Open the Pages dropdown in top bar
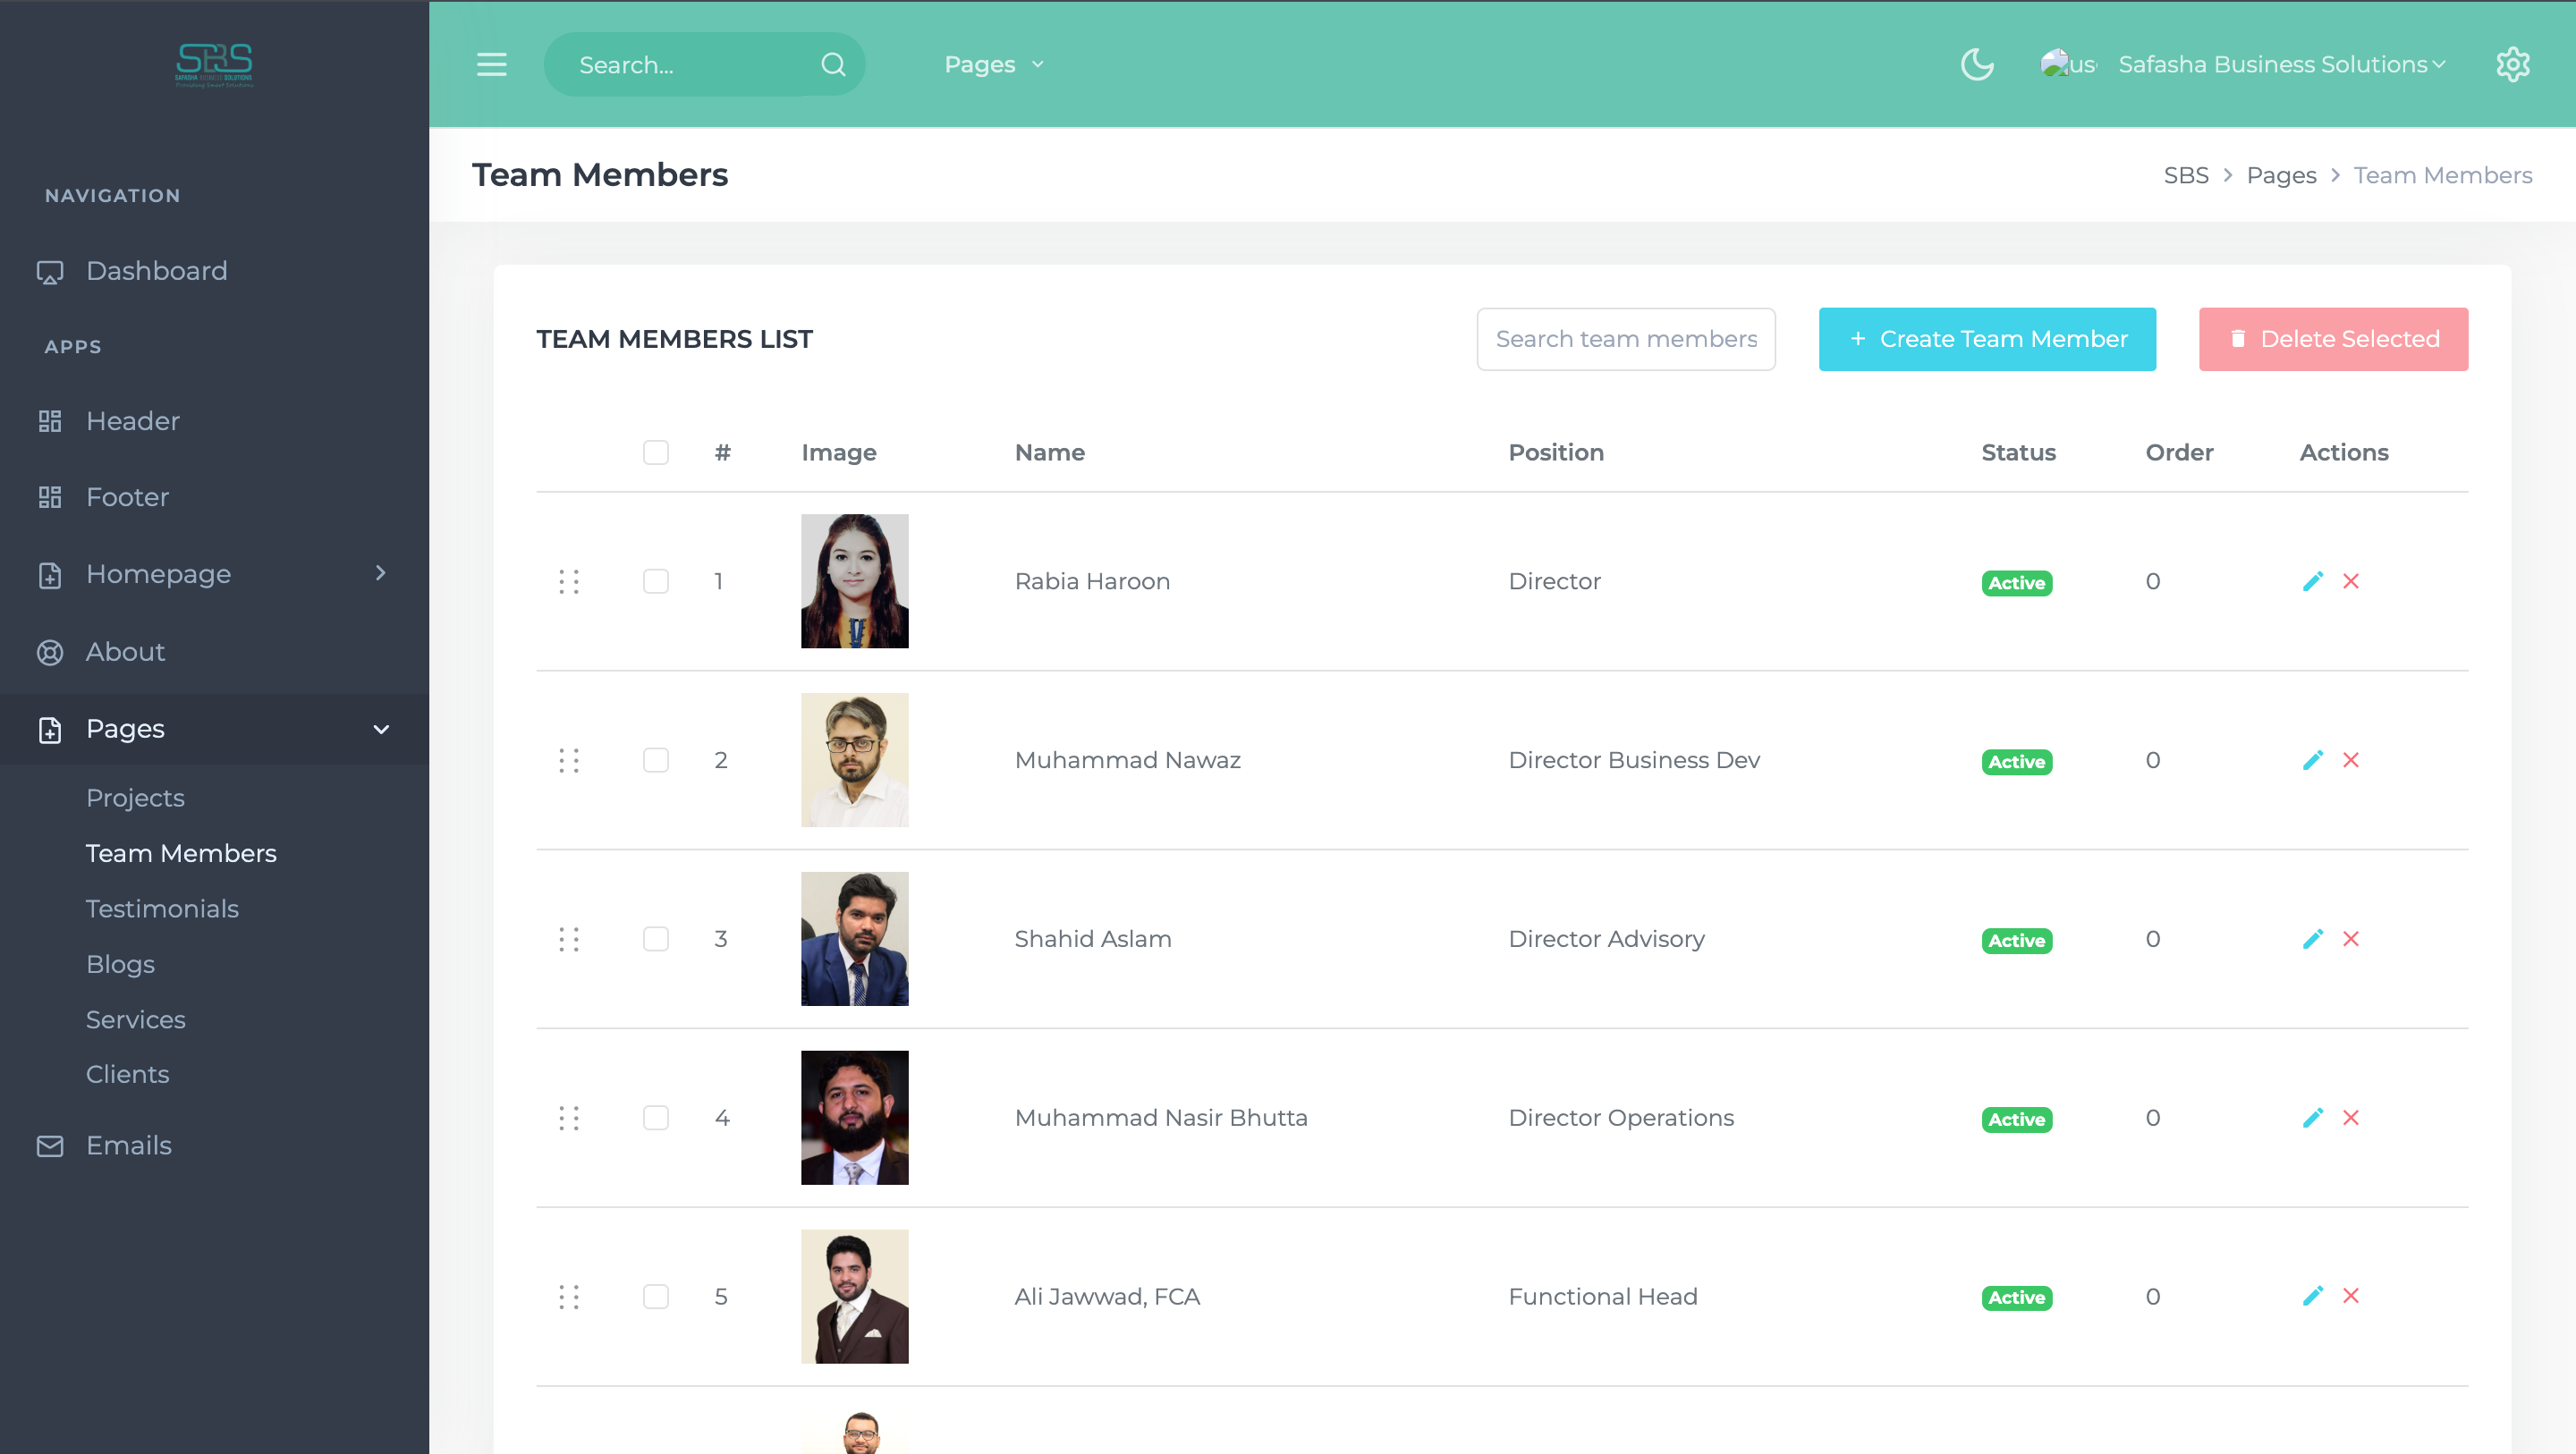2576x1454 pixels. (994, 65)
